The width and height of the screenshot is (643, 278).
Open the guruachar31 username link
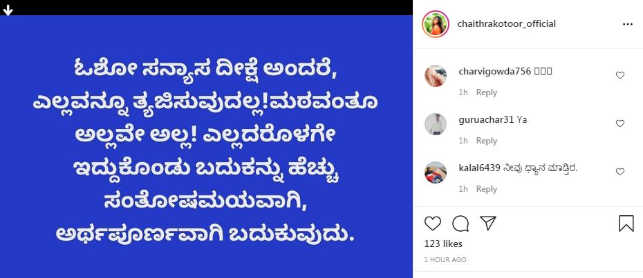click(x=486, y=120)
